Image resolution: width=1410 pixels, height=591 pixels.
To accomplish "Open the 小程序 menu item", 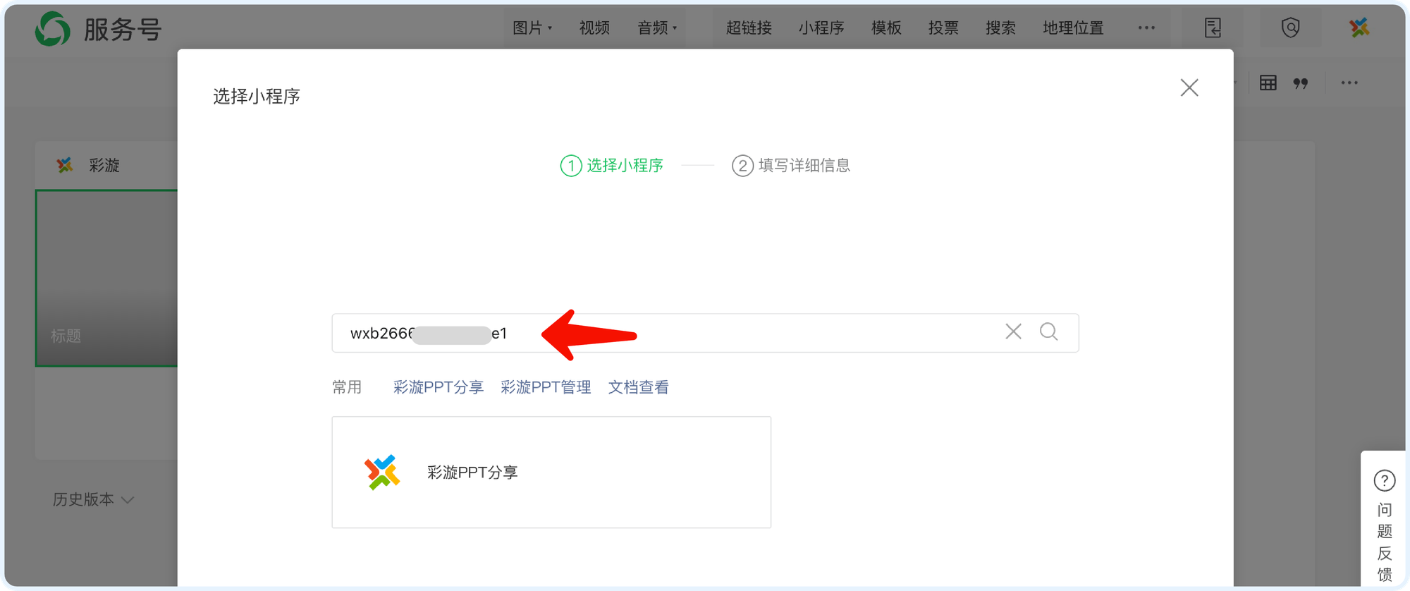I will point(821,28).
